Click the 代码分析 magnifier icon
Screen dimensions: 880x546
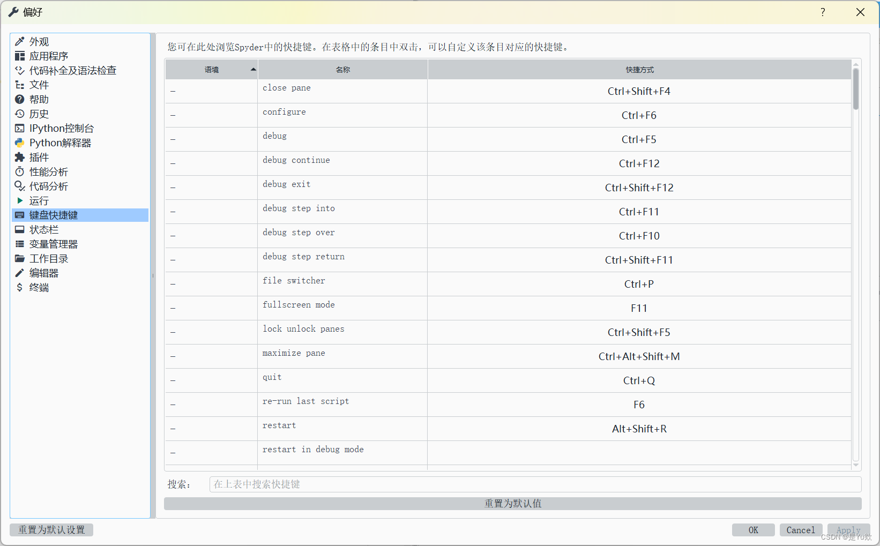(x=20, y=186)
